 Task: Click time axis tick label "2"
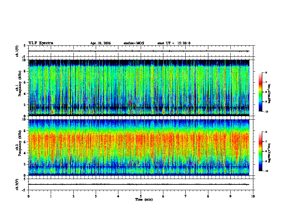(73, 196)
